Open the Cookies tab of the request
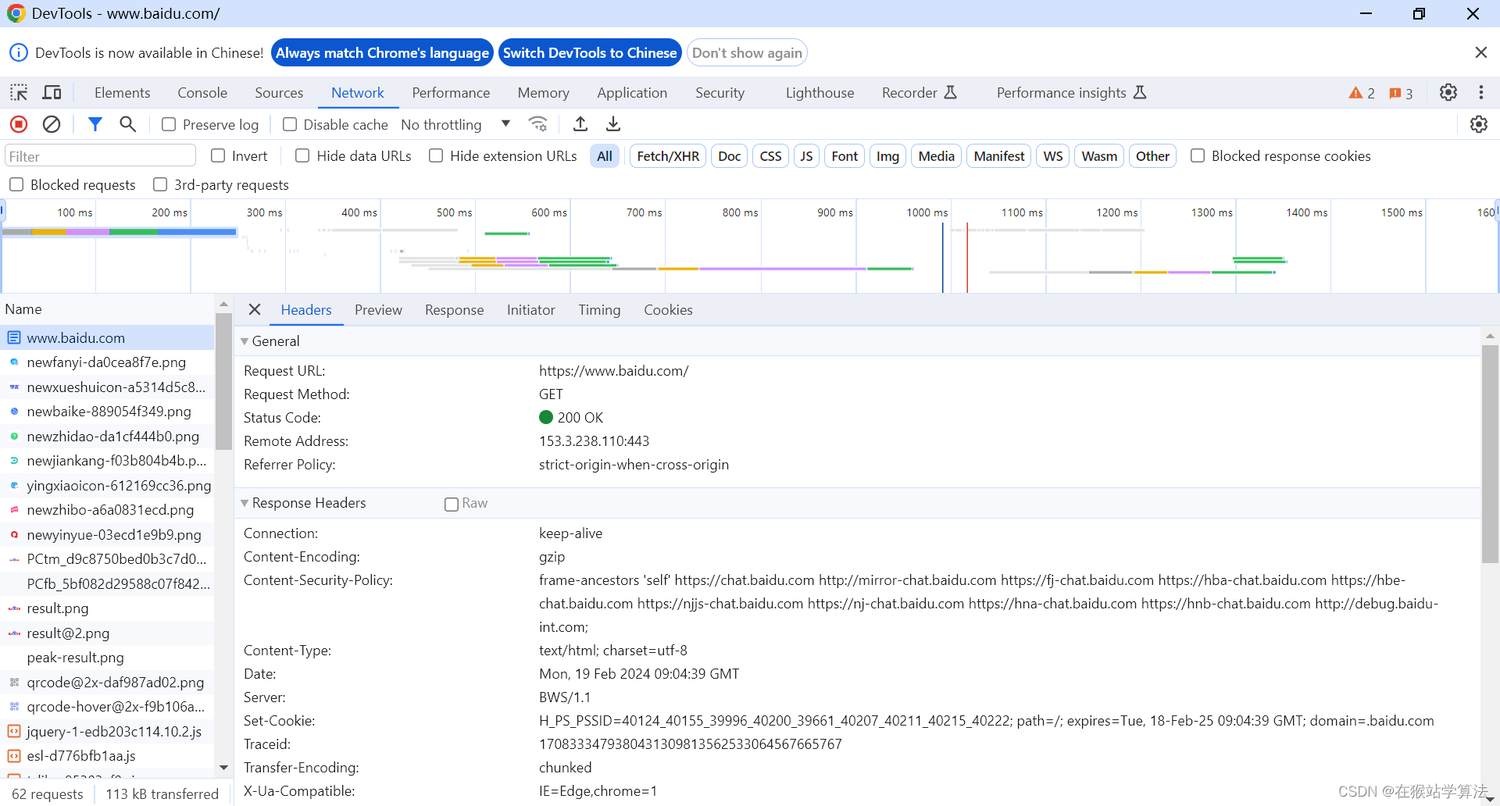The image size is (1500, 806). 668,310
